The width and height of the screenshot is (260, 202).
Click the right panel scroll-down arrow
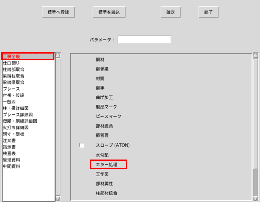tap(256, 199)
